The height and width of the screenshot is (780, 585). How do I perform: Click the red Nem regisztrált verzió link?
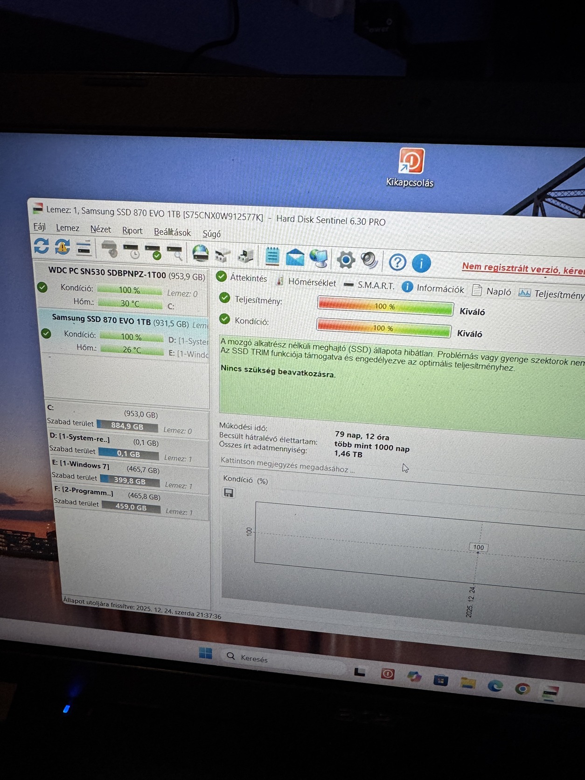tap(523, 268)
